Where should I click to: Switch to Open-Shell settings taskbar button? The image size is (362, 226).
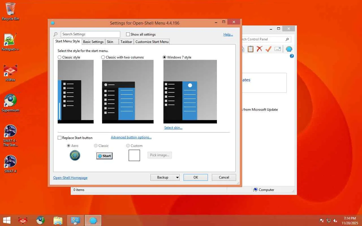point(93,220)
